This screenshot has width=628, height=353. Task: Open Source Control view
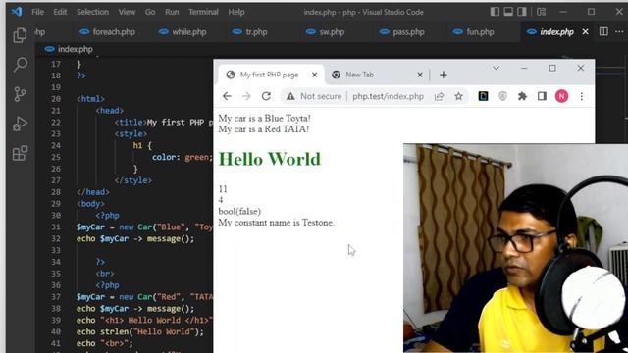click(x=20, y=94)
